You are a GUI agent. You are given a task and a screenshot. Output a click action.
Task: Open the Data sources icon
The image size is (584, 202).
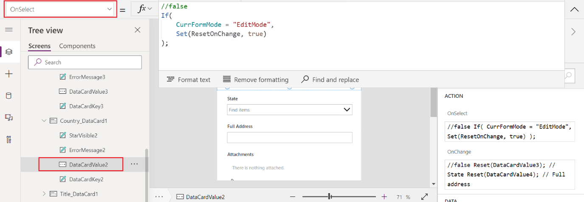[x=9, y=96]
